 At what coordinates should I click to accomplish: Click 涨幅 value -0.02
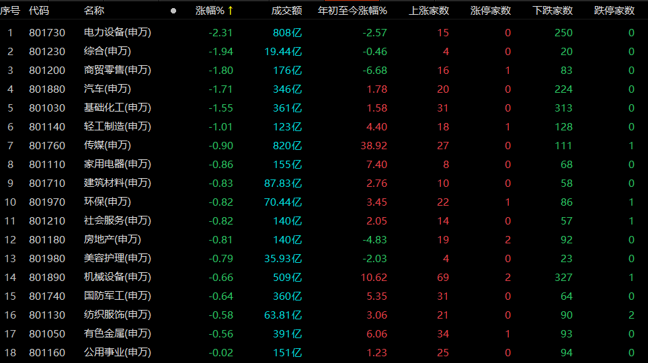[220, 353]
